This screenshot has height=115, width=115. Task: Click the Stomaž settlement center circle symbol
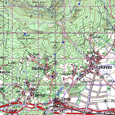pyautogui.click(x=46, y=69)
